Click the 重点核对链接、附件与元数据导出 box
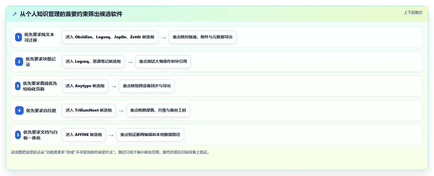 (x=203, y=37)
